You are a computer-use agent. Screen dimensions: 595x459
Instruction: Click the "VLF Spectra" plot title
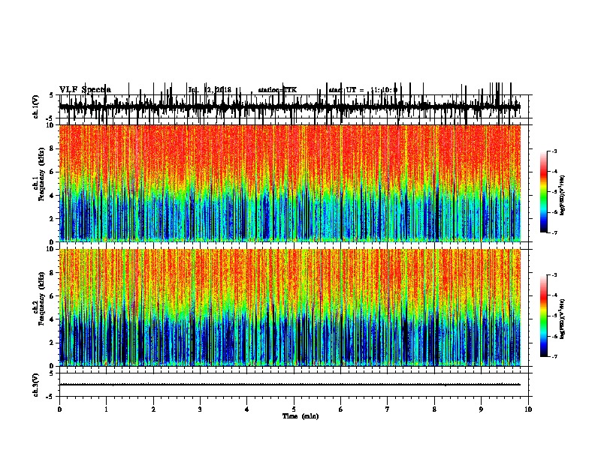(x=85, y=89)
